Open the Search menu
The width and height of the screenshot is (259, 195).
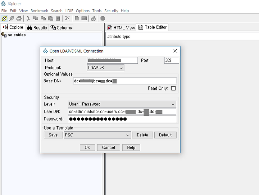point(57,11)
